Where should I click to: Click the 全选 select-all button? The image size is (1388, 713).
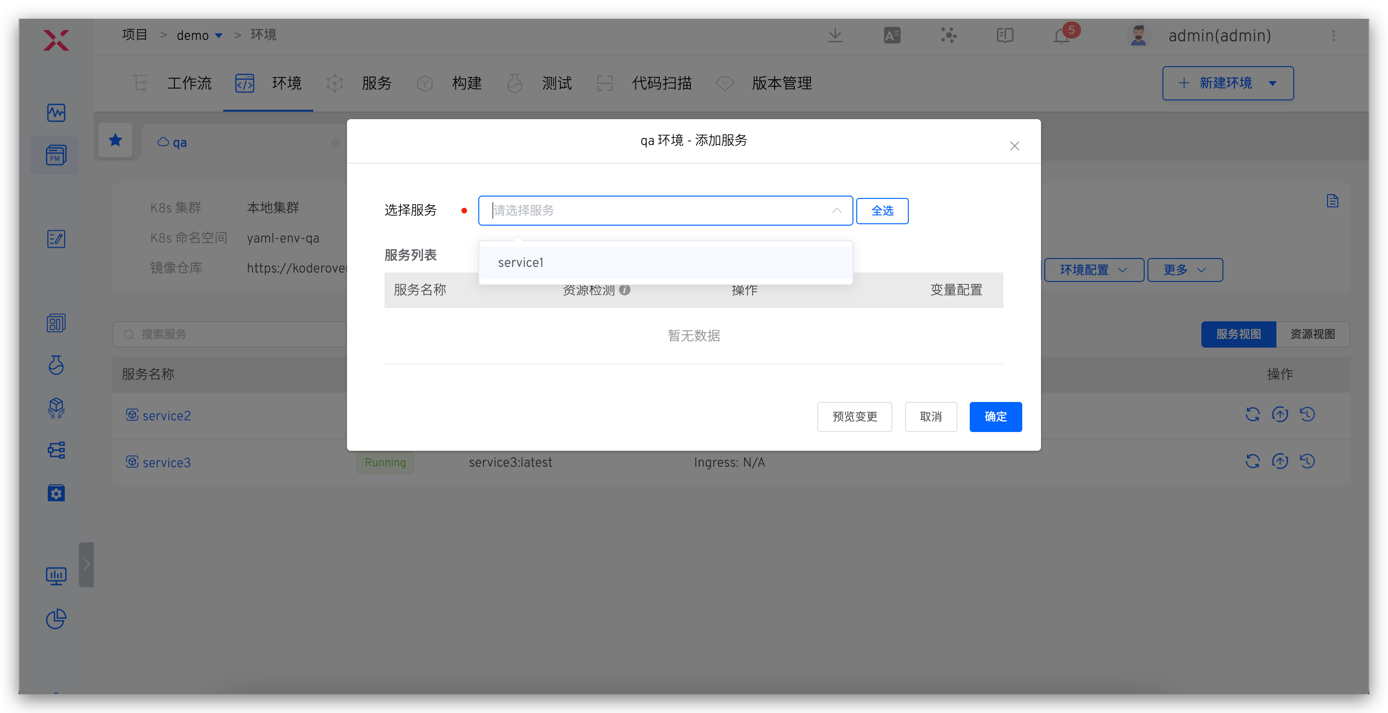coord(882,211)
